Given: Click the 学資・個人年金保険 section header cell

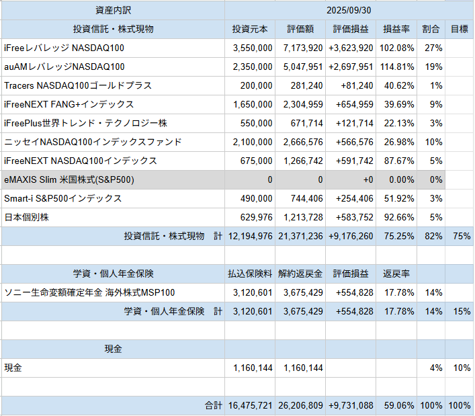Looking at the screenshot, I should point(113,274).
